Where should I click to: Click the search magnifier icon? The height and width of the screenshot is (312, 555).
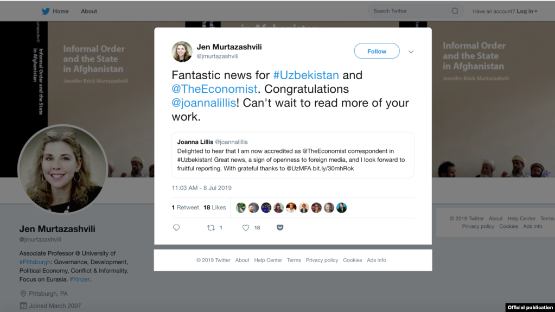click(x=455, y=11)
